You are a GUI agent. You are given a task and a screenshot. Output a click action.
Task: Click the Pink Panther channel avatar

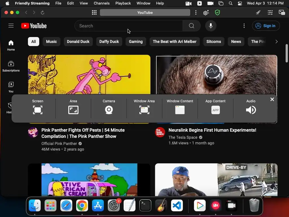coord(33,132)
